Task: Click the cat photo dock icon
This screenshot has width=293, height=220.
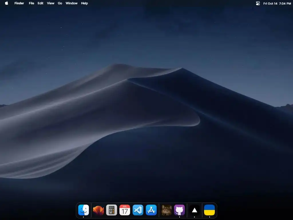Action: point(167,210)
